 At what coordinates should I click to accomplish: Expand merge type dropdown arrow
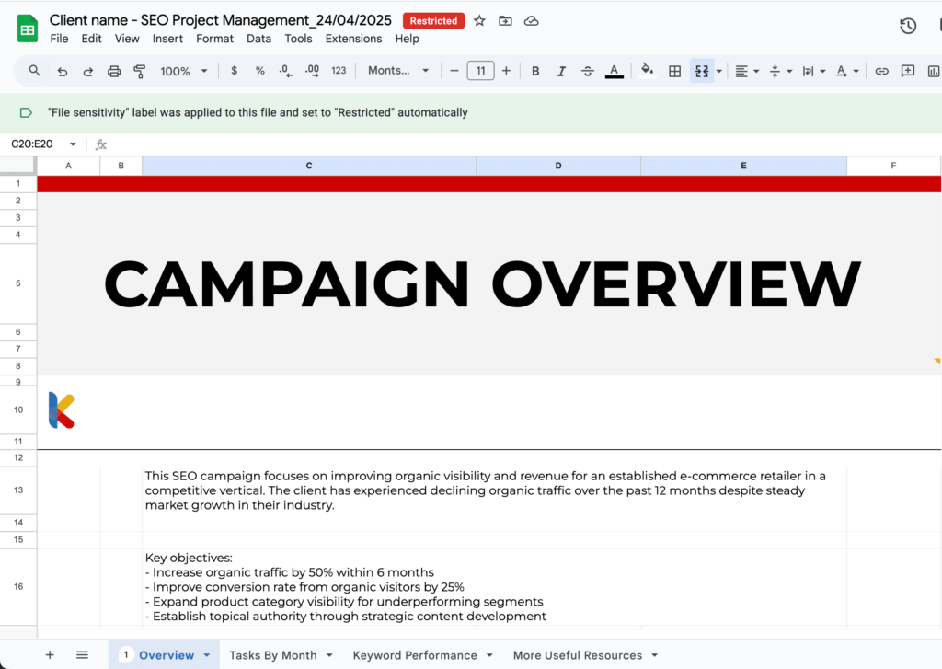(719, 71)
